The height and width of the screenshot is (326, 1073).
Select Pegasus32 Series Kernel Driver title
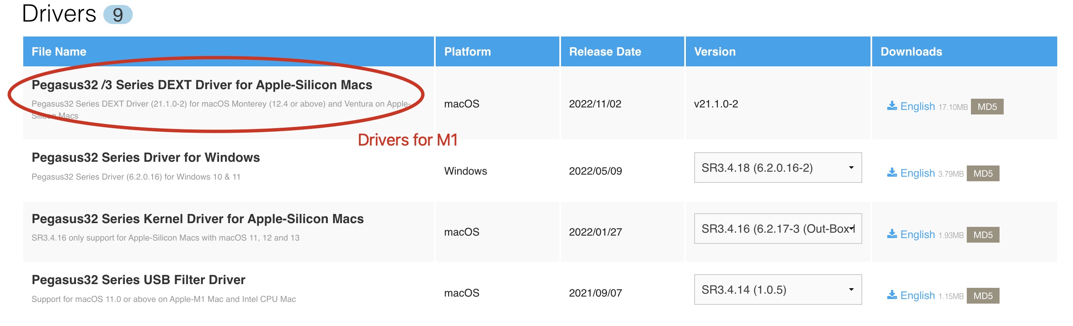coord(198,219)
